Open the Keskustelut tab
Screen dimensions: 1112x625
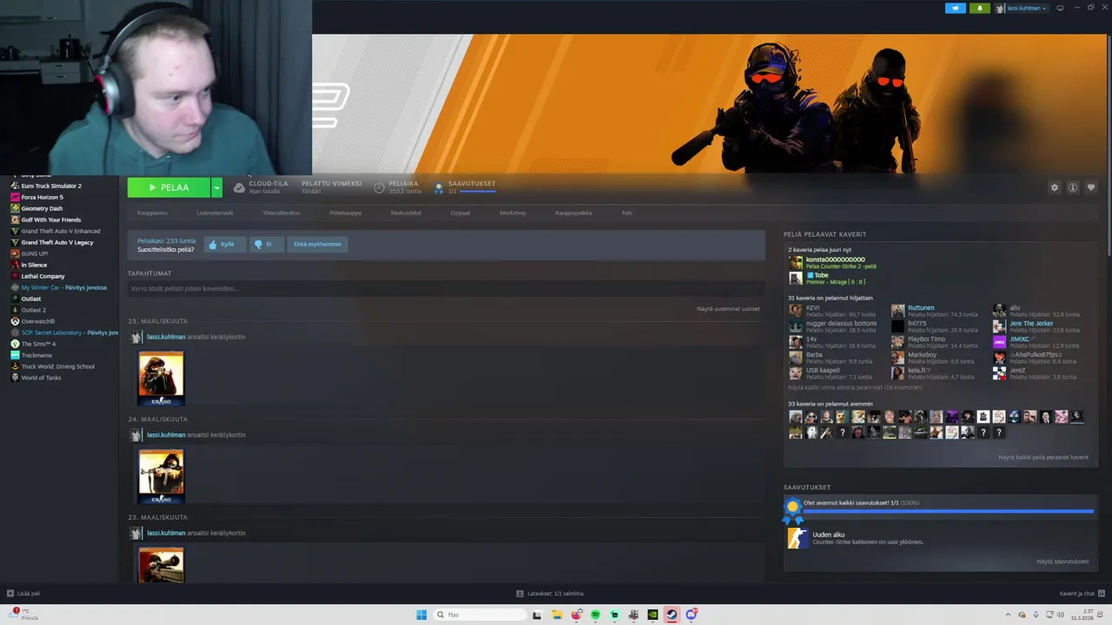[406, 213]
